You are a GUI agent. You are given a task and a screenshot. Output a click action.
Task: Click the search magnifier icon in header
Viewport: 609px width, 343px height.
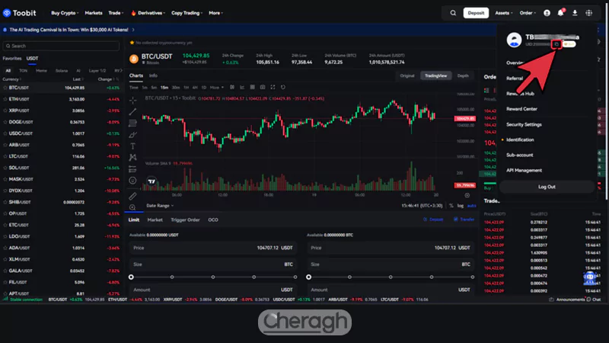(454, 13)
